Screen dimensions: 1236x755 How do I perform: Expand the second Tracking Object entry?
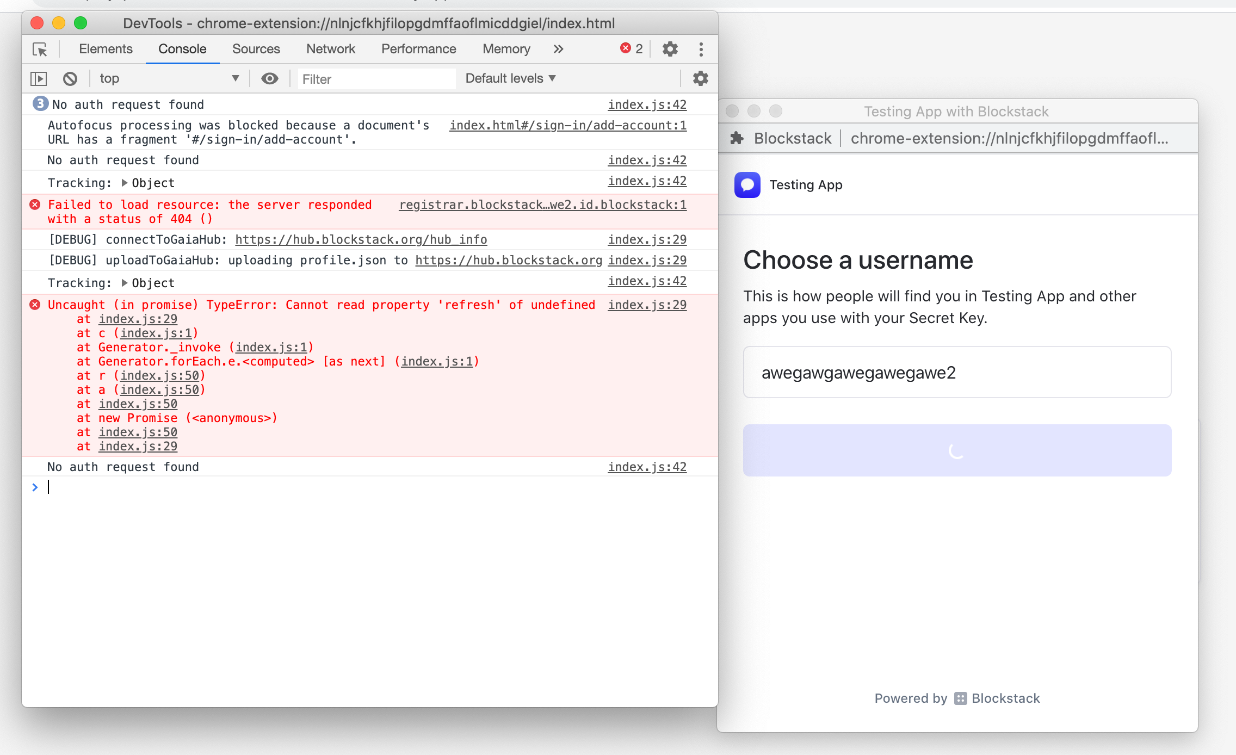pos(125,283)
